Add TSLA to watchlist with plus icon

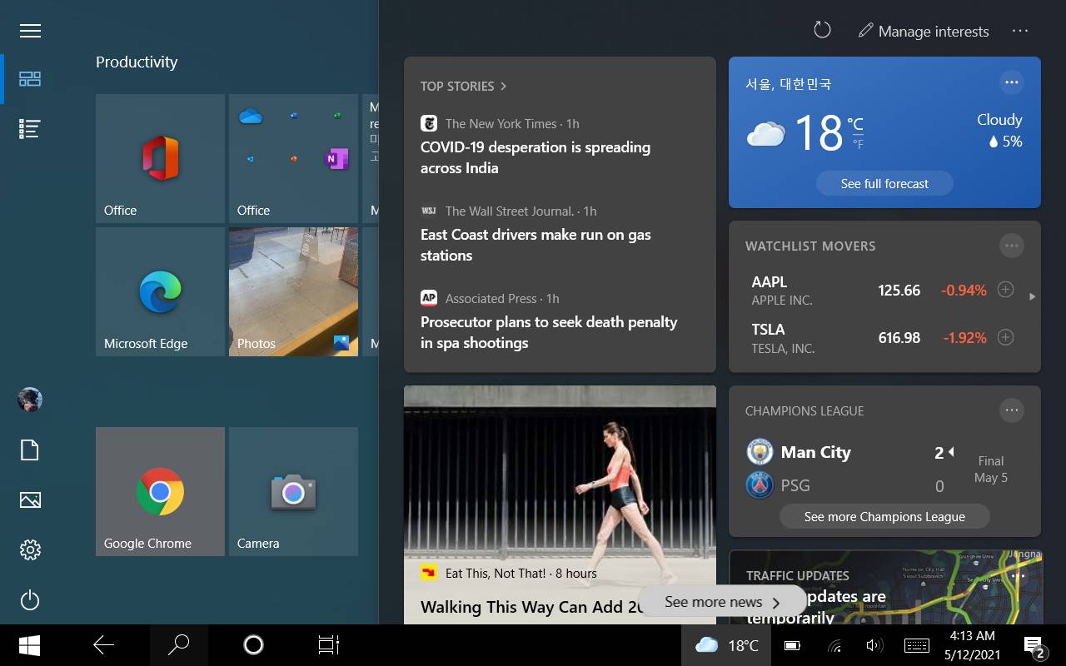[x=1005, y=337]
